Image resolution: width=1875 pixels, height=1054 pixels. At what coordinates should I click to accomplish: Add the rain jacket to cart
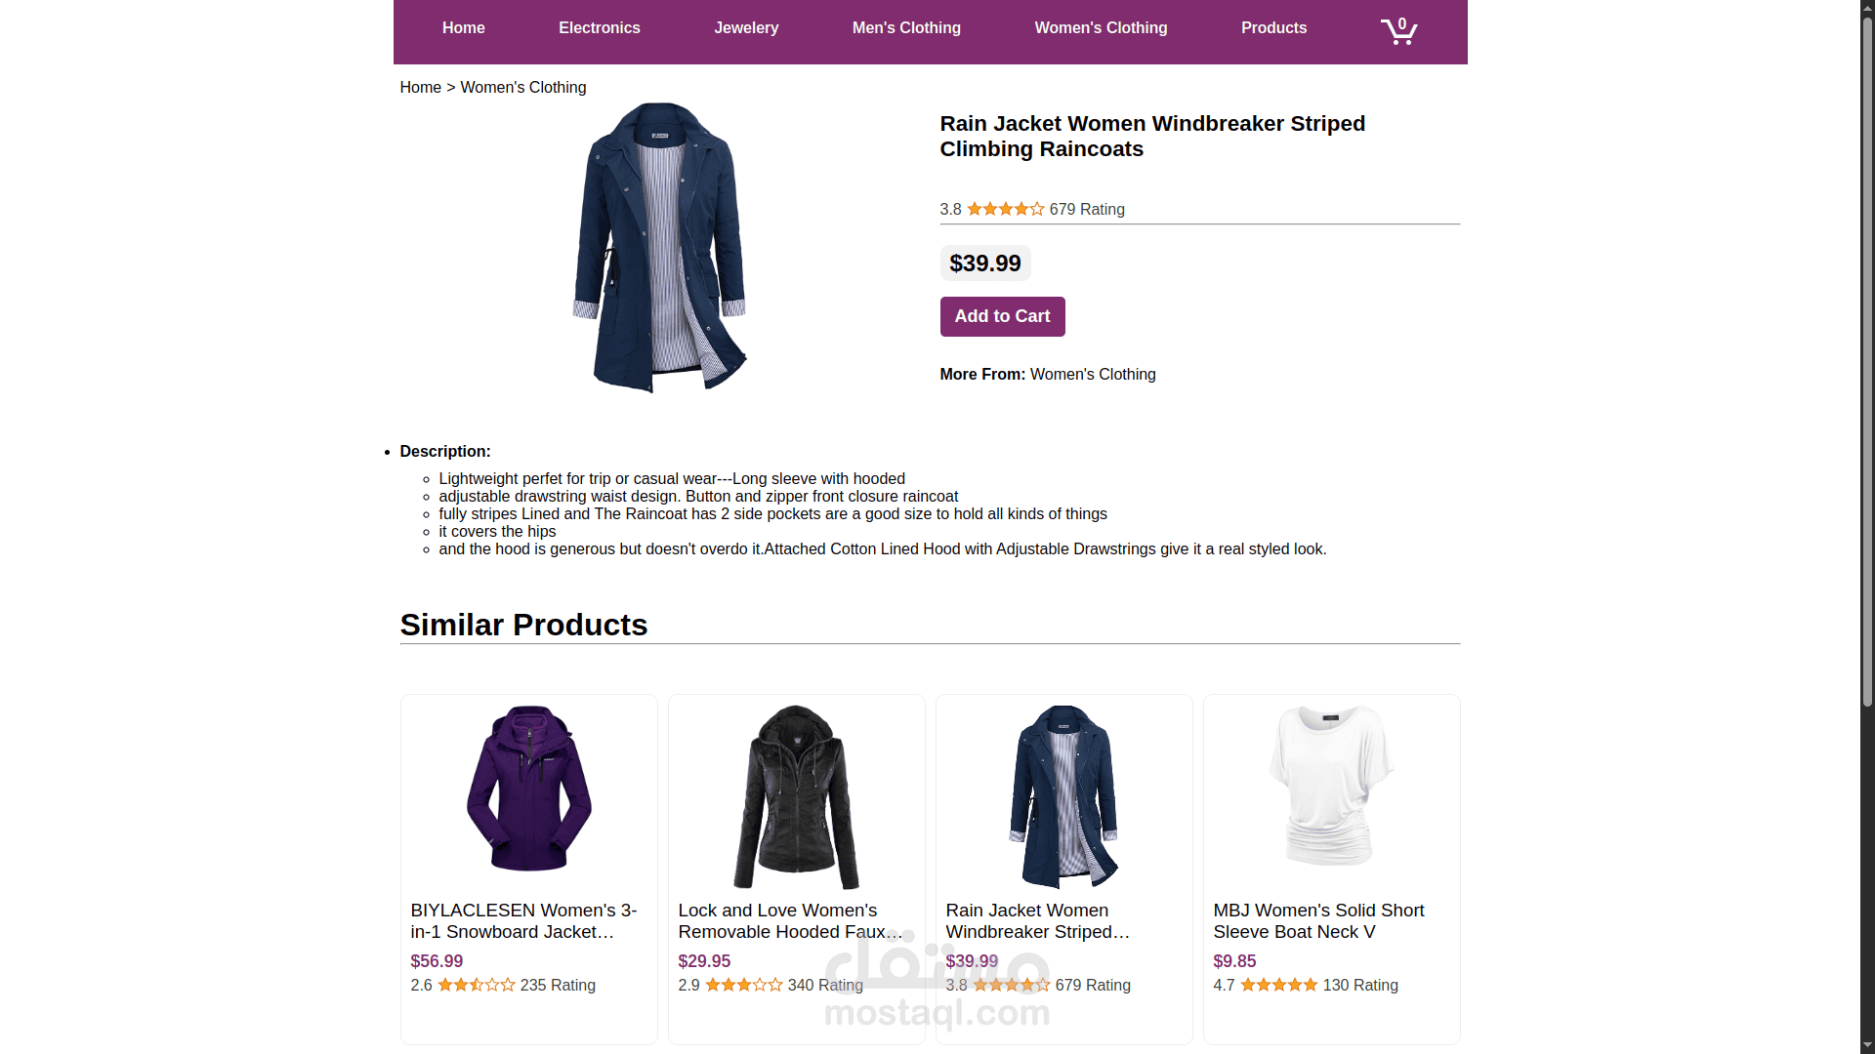tap(1002, 316)
